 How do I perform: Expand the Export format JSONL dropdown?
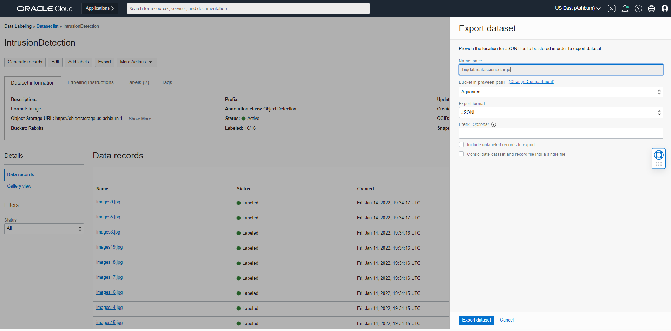click(x=561, y=113)
